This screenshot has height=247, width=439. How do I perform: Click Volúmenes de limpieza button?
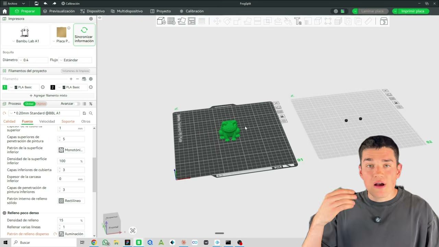click(75, 71)
